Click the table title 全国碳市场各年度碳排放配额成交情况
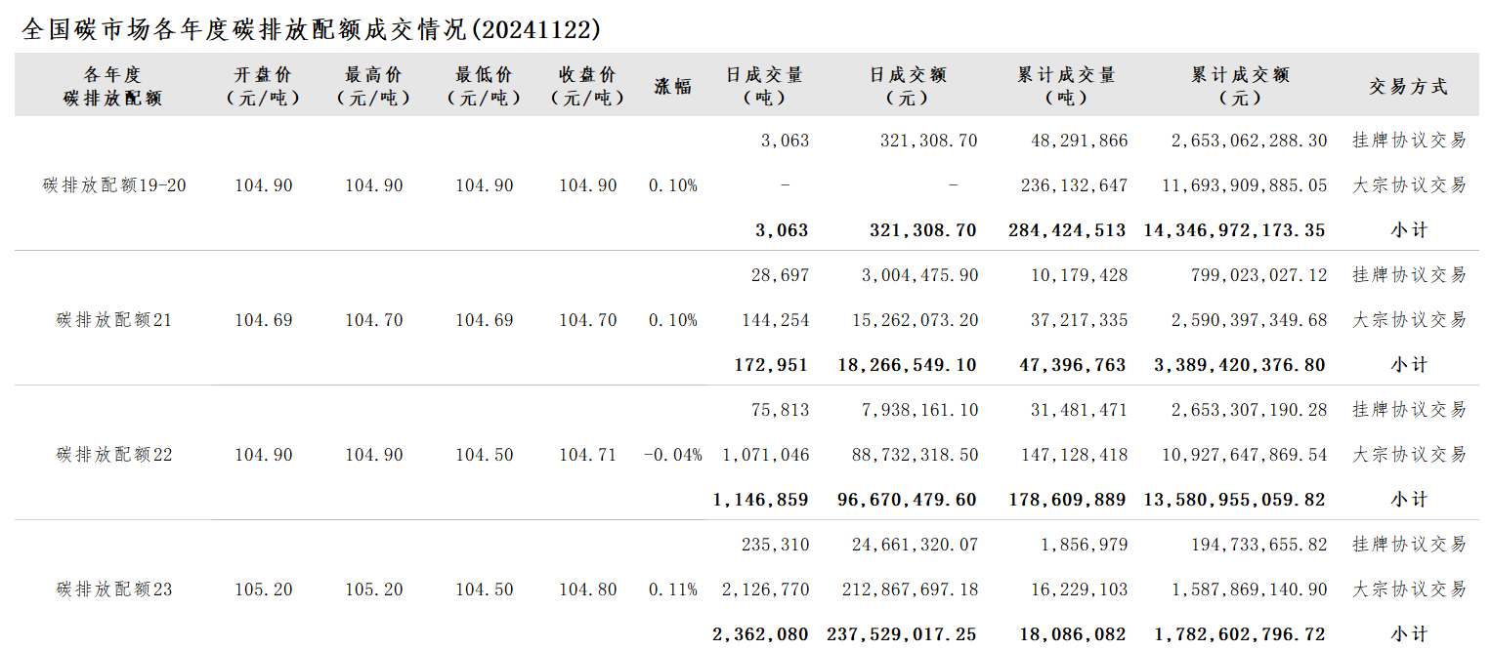 coord(244,29)
